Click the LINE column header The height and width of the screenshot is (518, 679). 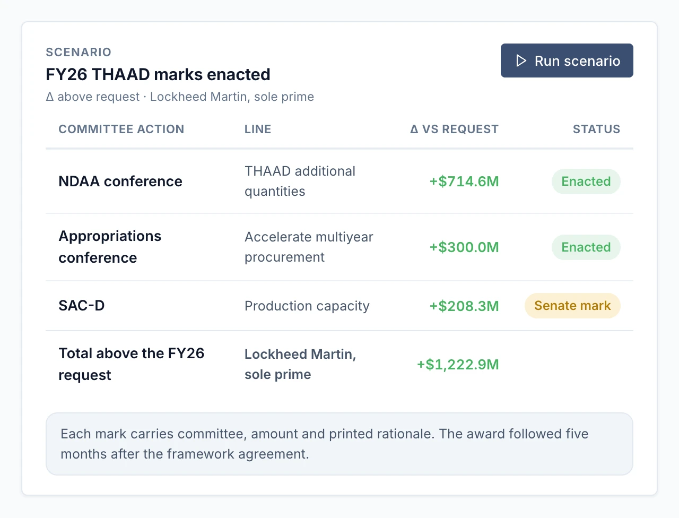pos(258,129)
